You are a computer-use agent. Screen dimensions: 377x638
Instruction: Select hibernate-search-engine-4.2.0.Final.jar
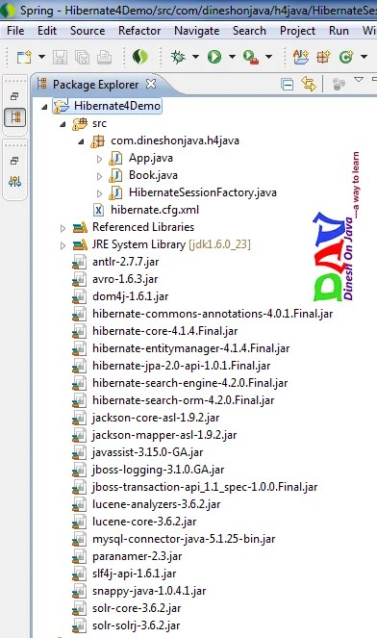(180, 383)
